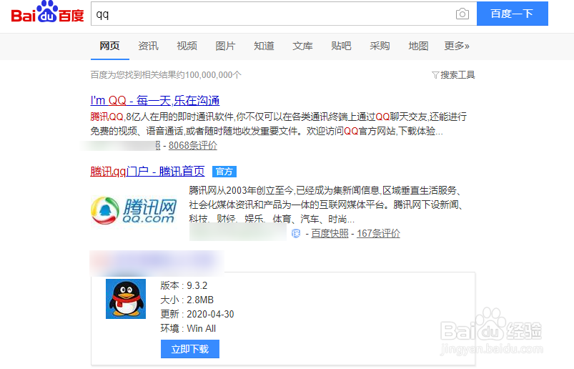This screenshot has height=369, width=574.
Task: Open 腾讯qq门户 - 腾讯首页 result
Action: (x=147, y=172)
